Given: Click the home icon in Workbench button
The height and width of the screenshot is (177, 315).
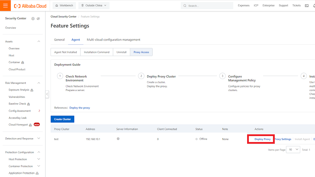Looking at the screenshot, I should point(57,6).
